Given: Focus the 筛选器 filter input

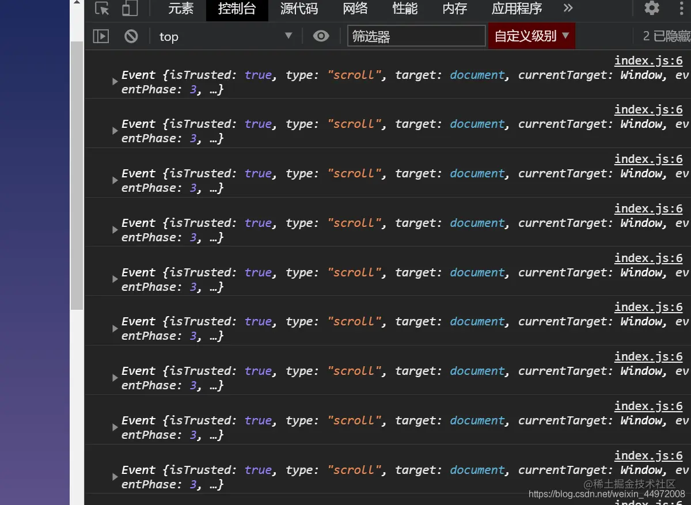Looking at the screenshot, I should point(416,36).
